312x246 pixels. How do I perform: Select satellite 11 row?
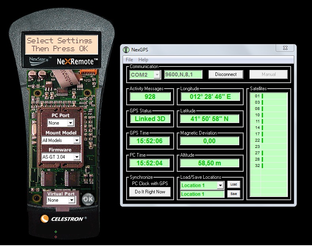pyautogui.click(x=269, y=121)
